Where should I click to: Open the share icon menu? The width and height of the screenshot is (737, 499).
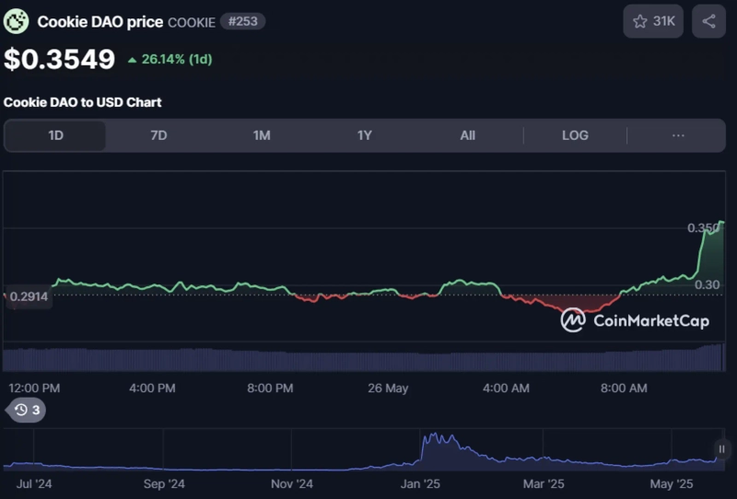tap(708, 21)
